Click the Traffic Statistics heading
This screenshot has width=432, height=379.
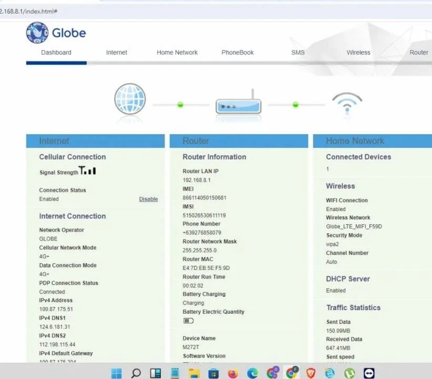tap(354, 307)
